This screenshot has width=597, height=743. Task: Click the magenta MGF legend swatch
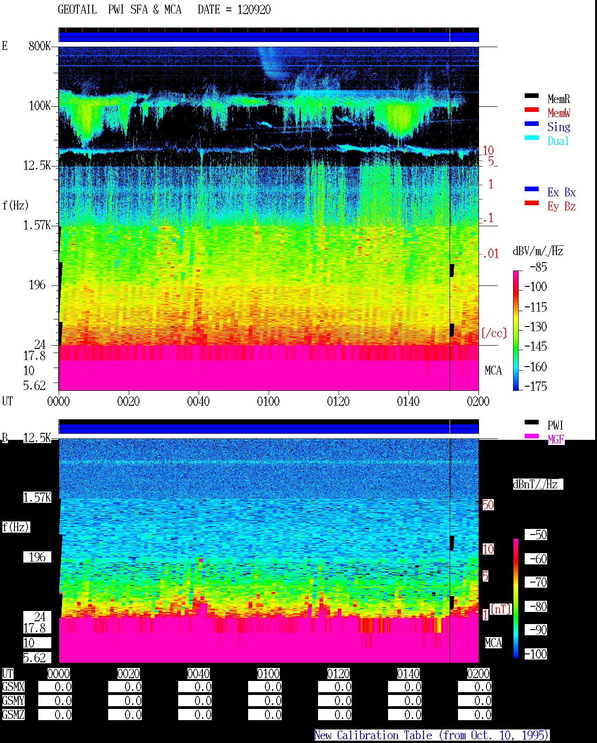pos(532,437)
